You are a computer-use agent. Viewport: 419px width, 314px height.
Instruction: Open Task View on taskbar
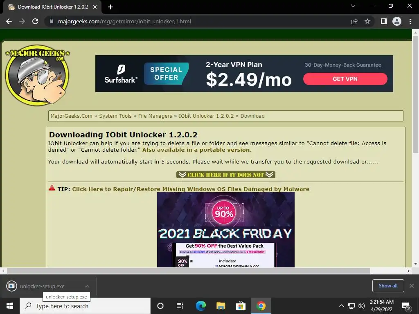tap(180, 306)
